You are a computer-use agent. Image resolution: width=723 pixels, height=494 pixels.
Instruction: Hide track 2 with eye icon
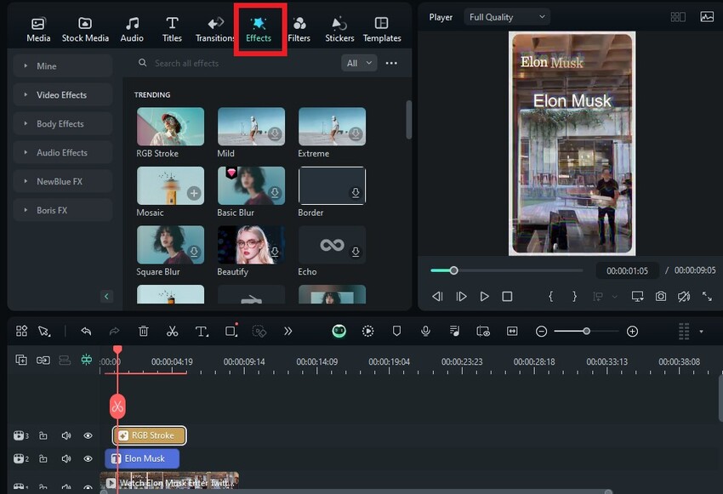point(88,458)
